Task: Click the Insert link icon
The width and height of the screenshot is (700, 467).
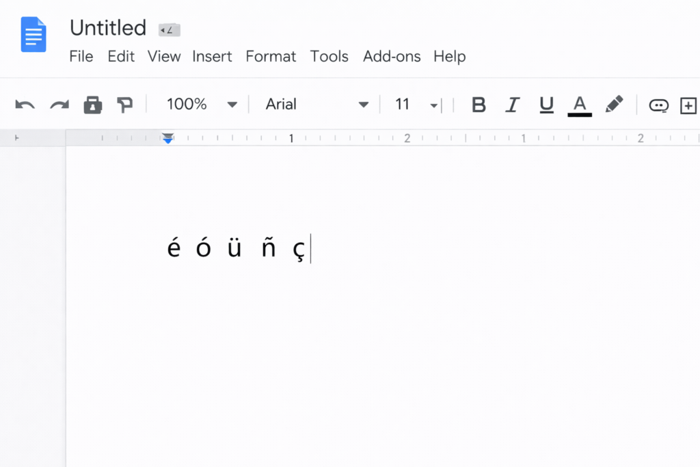Action: click(658, 105)
